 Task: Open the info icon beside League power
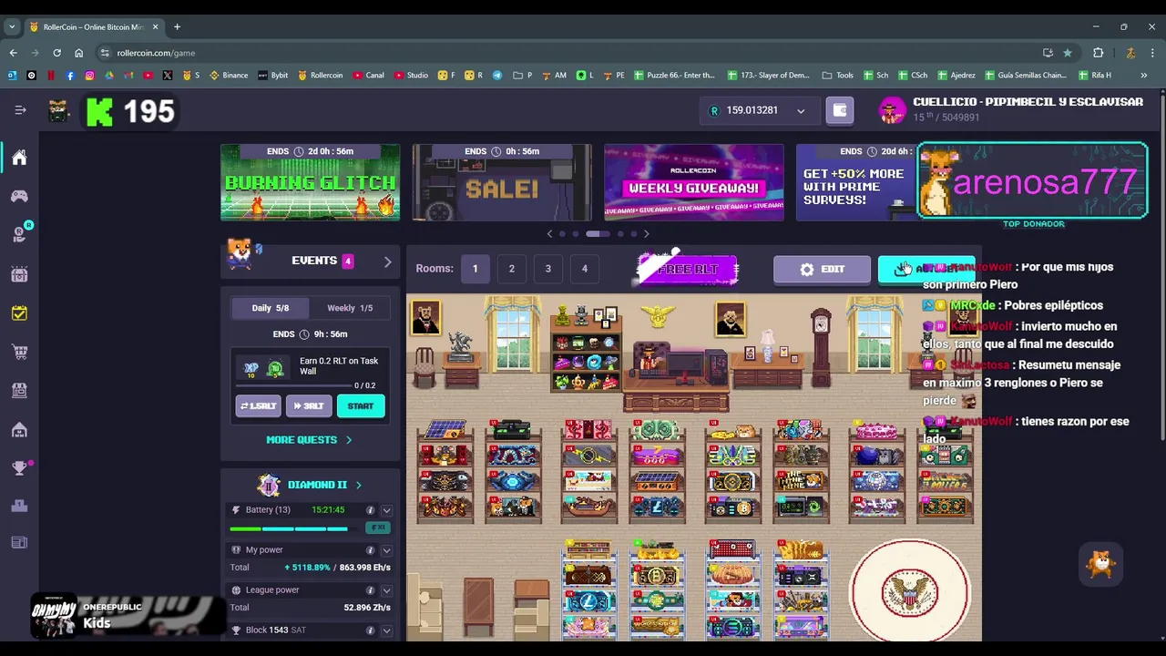point(370,590)
